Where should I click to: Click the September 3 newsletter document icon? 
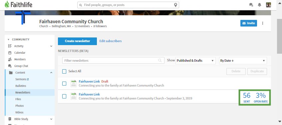[73, 96]
